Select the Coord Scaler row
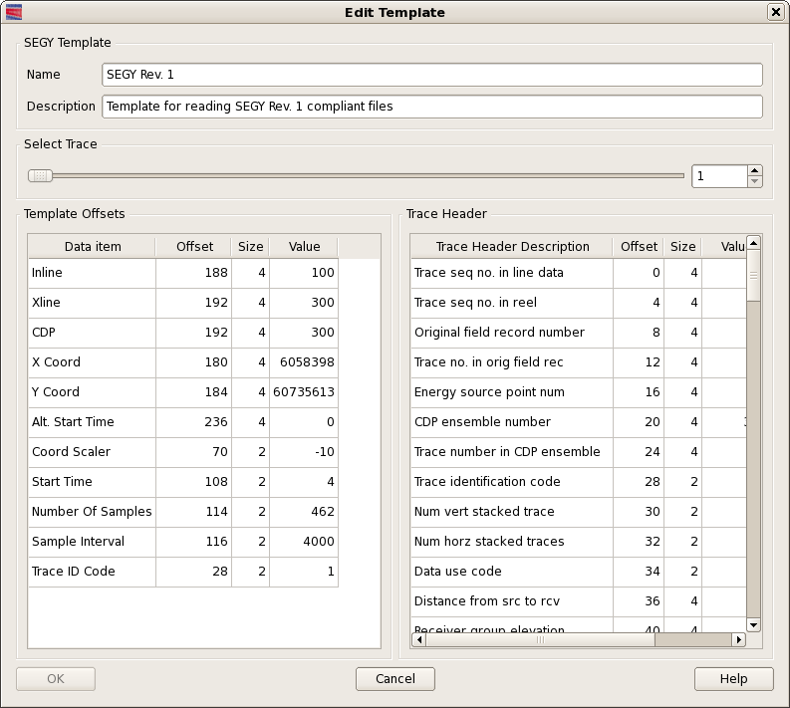This screenshot has height=708, width=790. tap(183, 452)
